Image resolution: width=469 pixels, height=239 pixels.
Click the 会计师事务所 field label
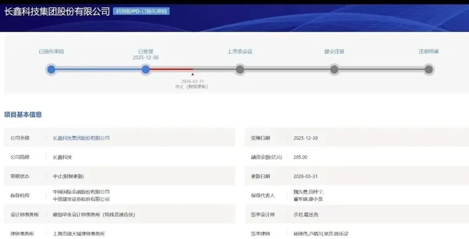(24, 215)
